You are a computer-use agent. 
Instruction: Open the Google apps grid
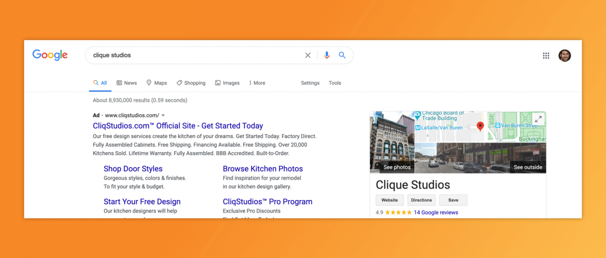pos(546,55)
